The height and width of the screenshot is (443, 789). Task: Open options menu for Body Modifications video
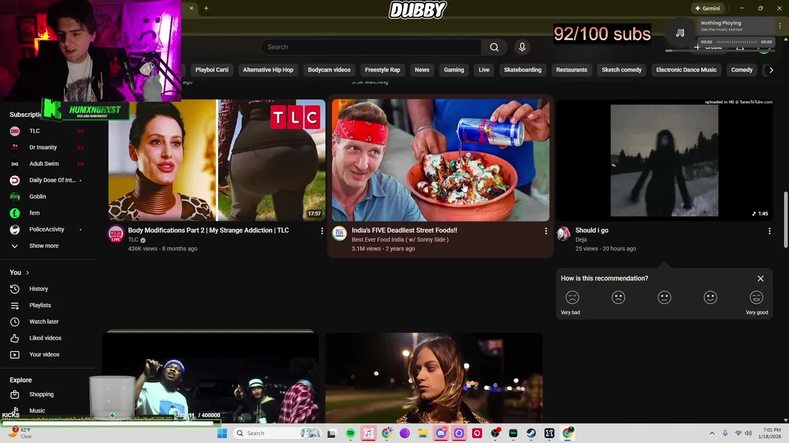tap(321, 231)
